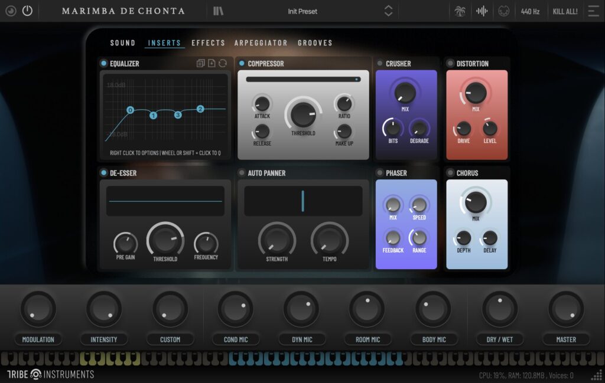
Task: Select EQ band node 0
Action: [130, 110]
